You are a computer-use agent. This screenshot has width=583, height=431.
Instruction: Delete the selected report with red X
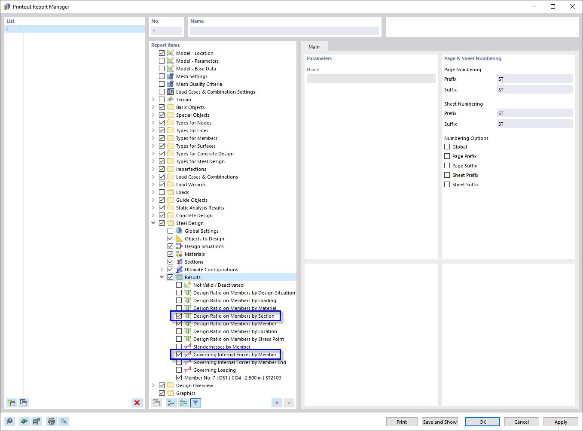click(x=137, y=403)
